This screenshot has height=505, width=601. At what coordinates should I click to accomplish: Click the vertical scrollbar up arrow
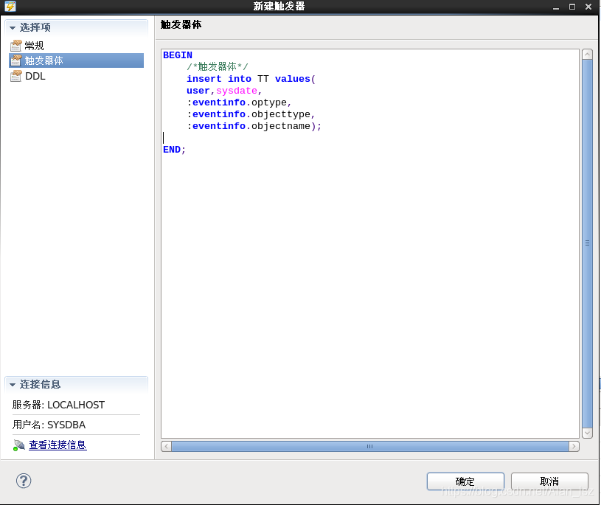(x=587, y=54)
